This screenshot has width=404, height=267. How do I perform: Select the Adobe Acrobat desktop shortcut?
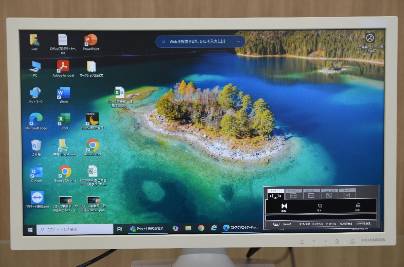[63, 69]
